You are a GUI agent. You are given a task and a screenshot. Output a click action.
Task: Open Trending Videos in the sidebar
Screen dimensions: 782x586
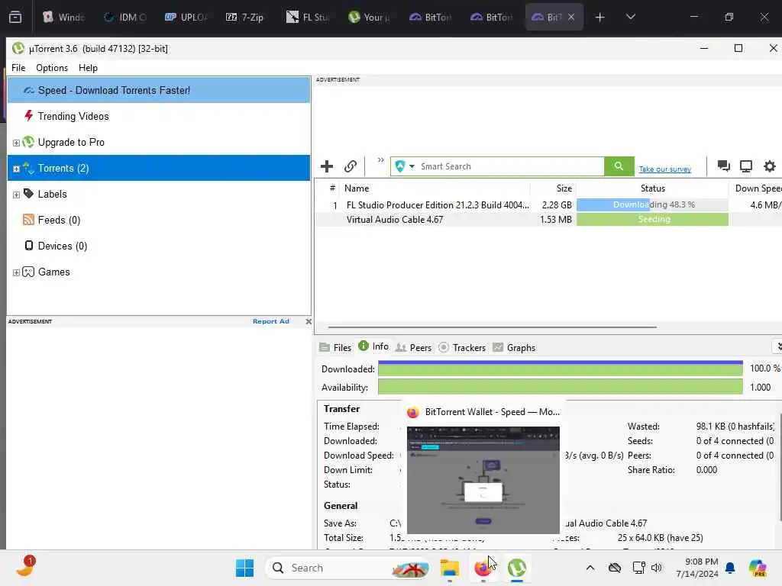(73, 116)
